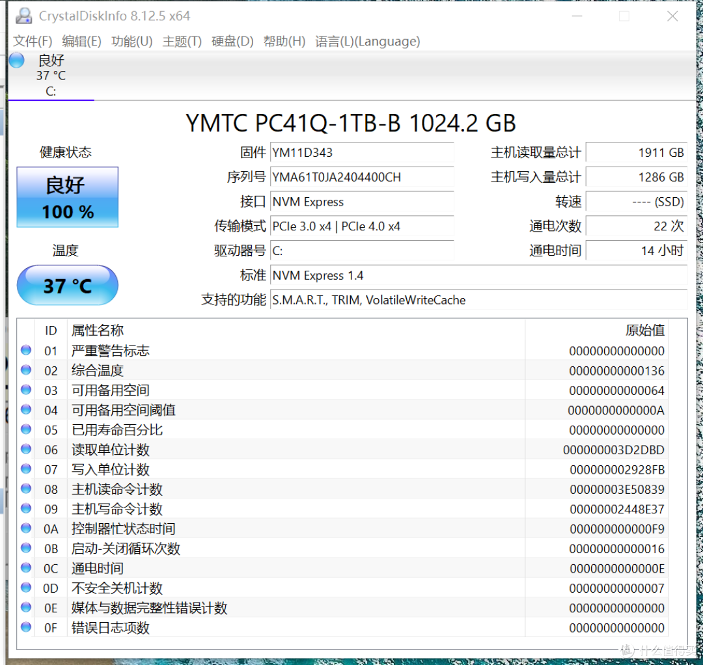Click the 良好 100% health status button
703x665 pixels.
(x=67, y=197)
